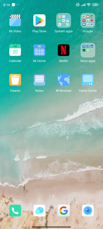Launch the Mi Home app
This screenshot has height=229, width=103.
click(x=39, y=50)
